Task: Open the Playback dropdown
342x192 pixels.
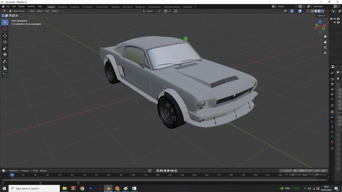Action: 15,171
